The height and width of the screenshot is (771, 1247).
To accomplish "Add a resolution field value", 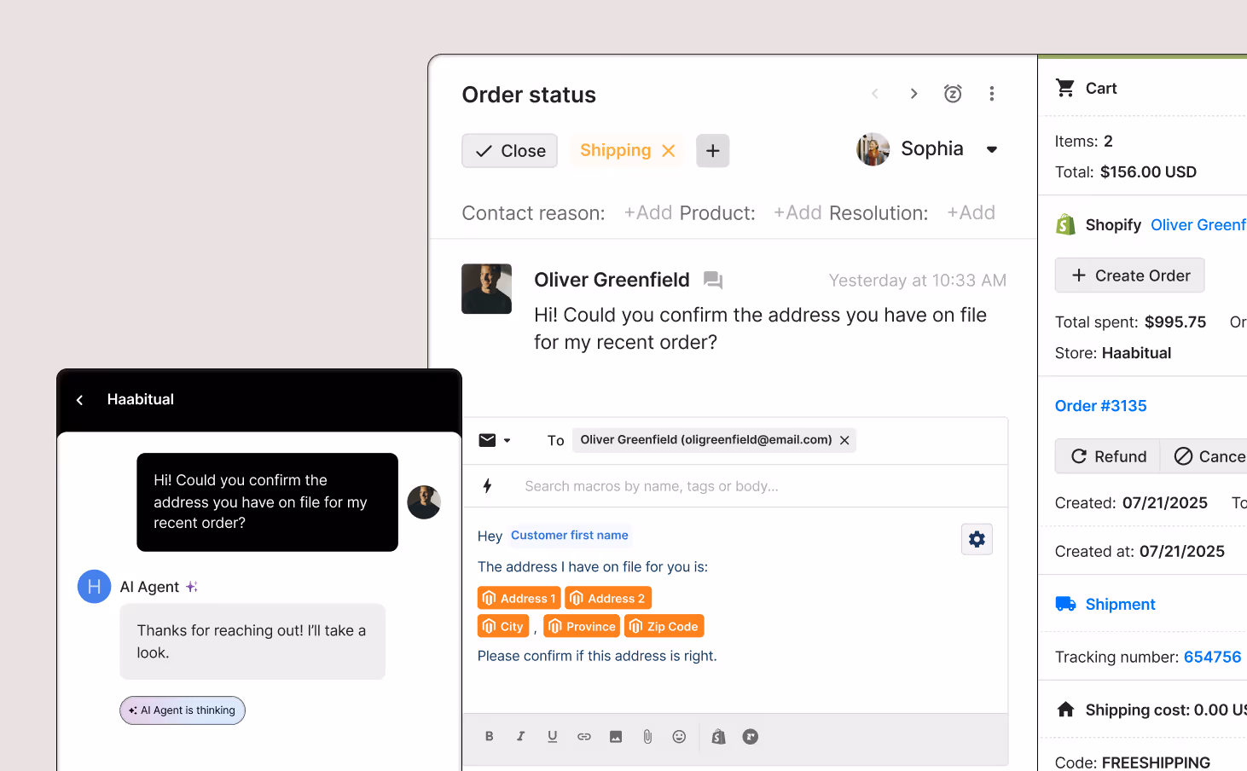I will tap(971, 212).
